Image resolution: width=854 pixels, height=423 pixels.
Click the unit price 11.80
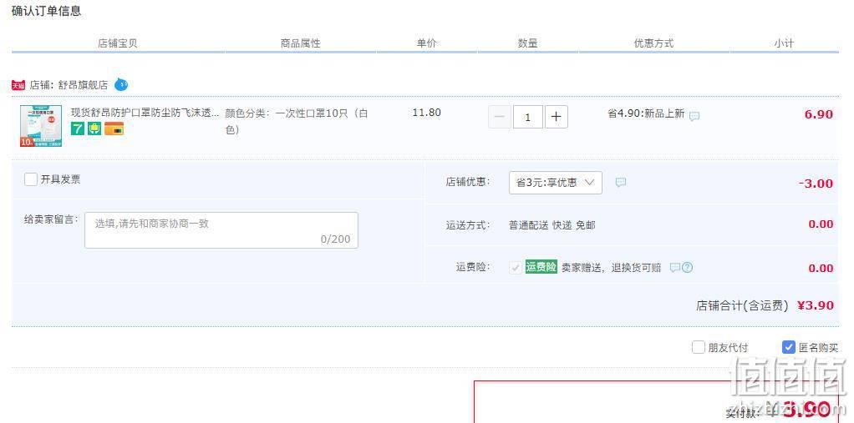pos(426,113)
